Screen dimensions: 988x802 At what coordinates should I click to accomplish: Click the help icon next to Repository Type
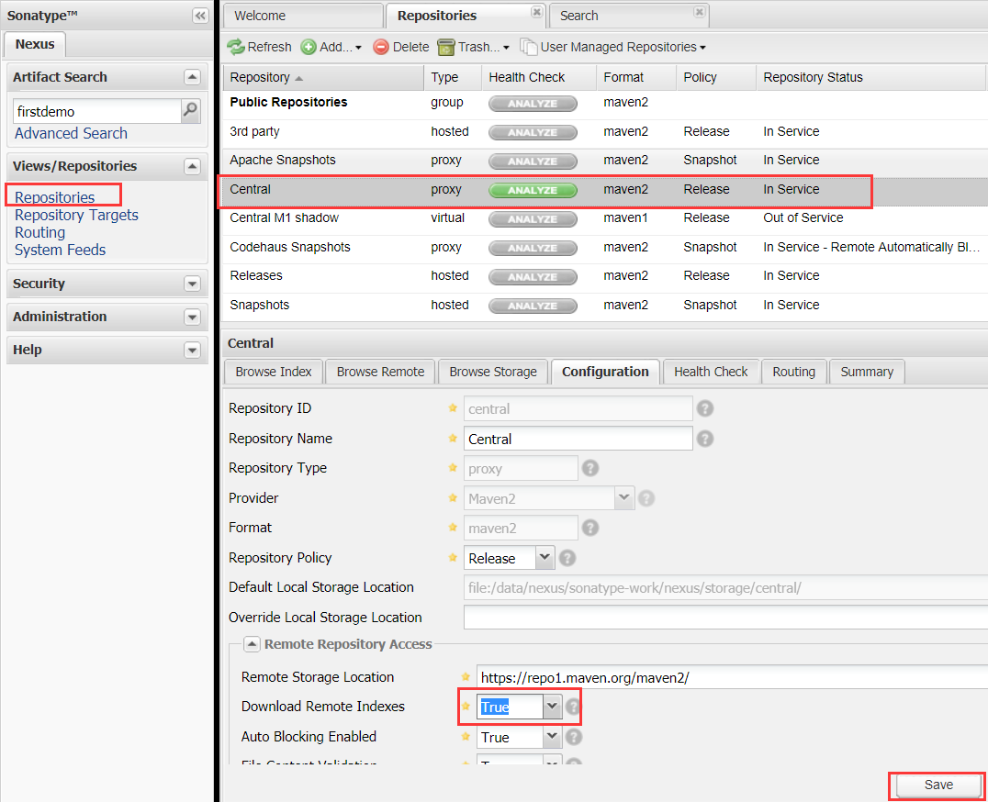pos(589,468)
